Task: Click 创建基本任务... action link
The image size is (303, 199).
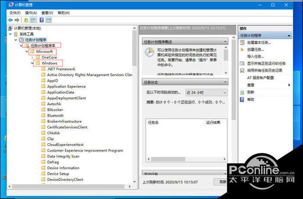Action: 259,42
